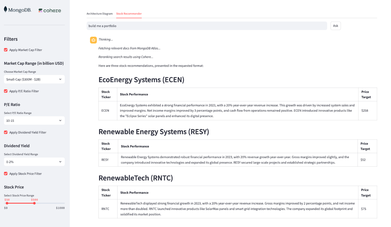The height and width of the screenshot is (227, 391).
Task: Click the build me a portfolio input field
Action: tap(207, 26)
